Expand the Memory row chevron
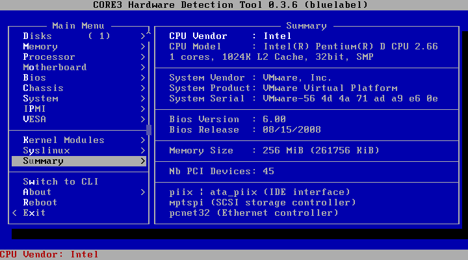Viewport: 468px width, 260px height. point(142,47)
